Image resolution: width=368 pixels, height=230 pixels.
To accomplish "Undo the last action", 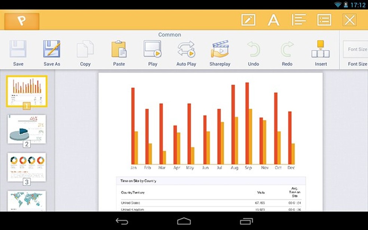I will (x=253, y=51).
